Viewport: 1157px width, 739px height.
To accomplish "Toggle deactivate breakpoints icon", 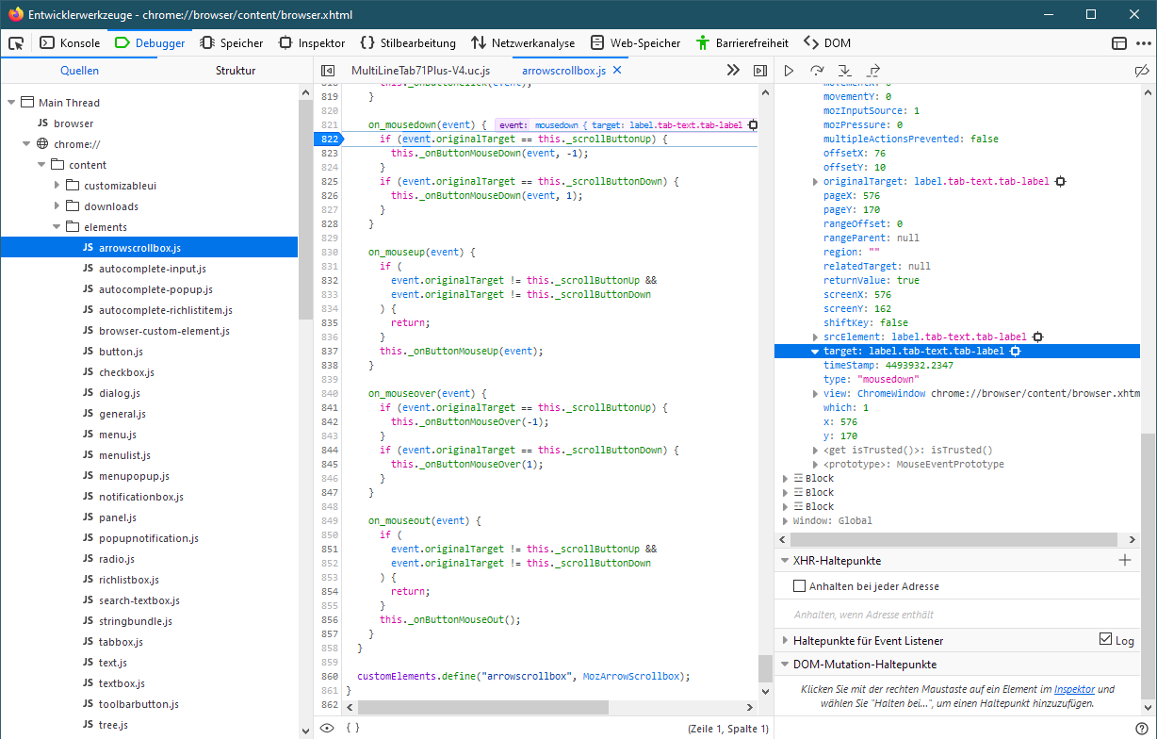I will tap(1141, 71).
